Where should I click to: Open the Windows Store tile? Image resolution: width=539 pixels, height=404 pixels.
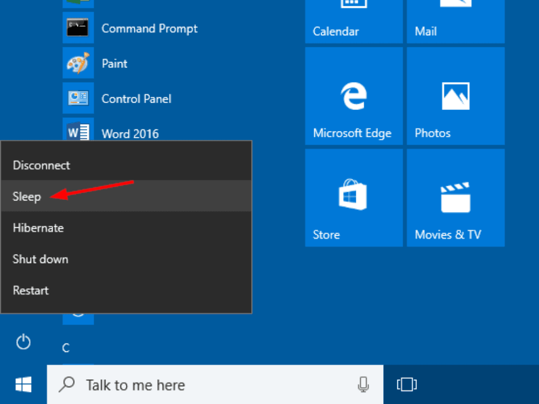(x=353, y=197)
